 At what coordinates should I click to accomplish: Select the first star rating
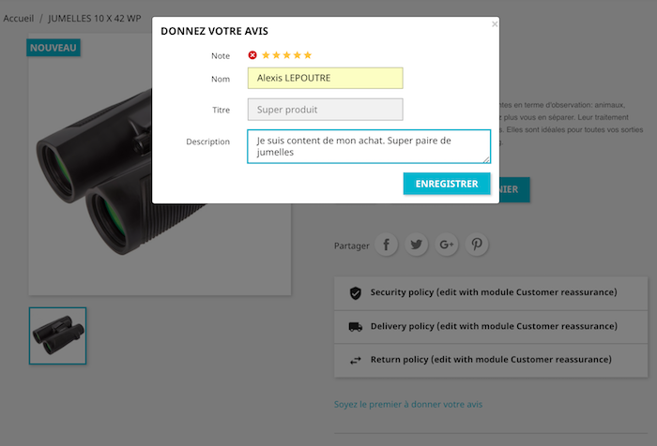(266, 55)
